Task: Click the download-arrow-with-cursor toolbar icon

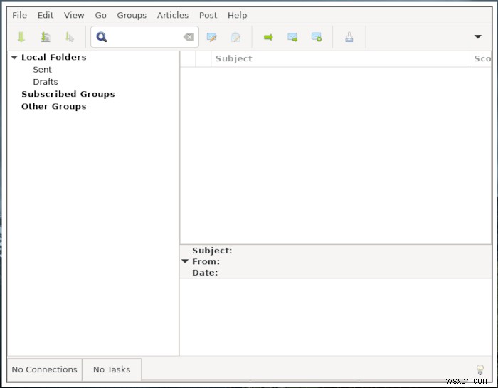Action: [70, 37]
